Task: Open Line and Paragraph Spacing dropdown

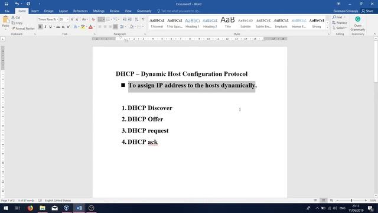Action: point(122,27)
